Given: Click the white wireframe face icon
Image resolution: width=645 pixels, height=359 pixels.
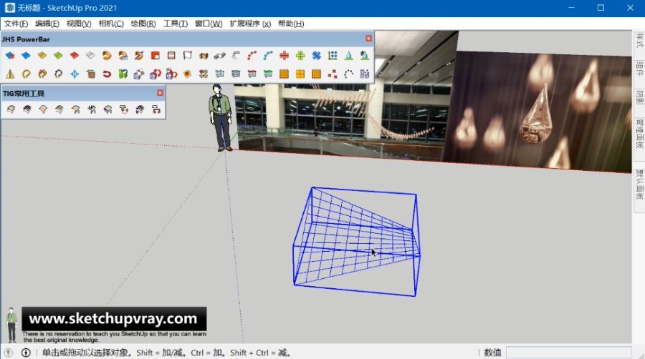Looking at the screenshot, I should click(90, 55).
